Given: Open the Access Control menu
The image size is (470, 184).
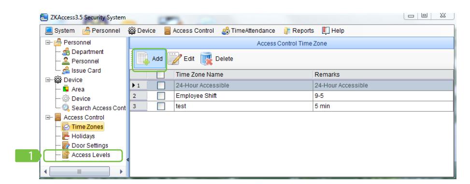Looking at the screenshot, I should pos(189,31).
